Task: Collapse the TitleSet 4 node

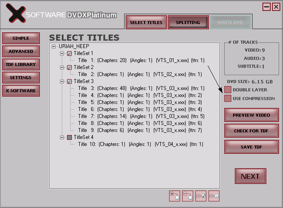Action: click(x=62, y=137)
